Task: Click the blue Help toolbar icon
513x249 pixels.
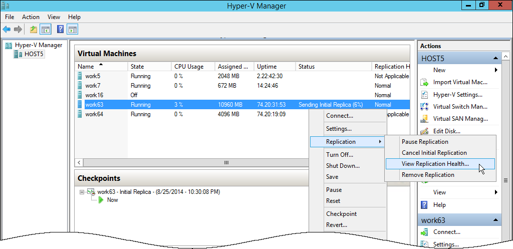Action: click(60, 30)
